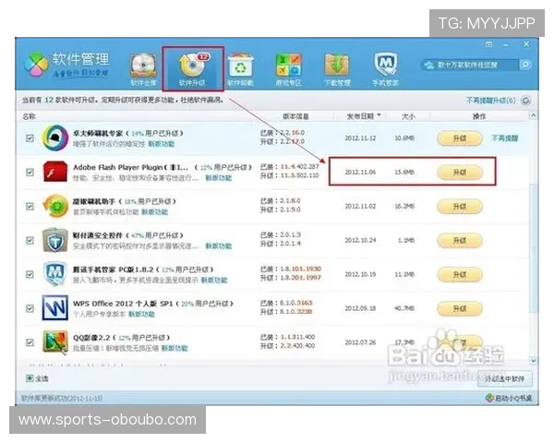The image size is (554, 443).
Task: Open the 手机管家 phone manager icon
Action: [x=385, y=68]
